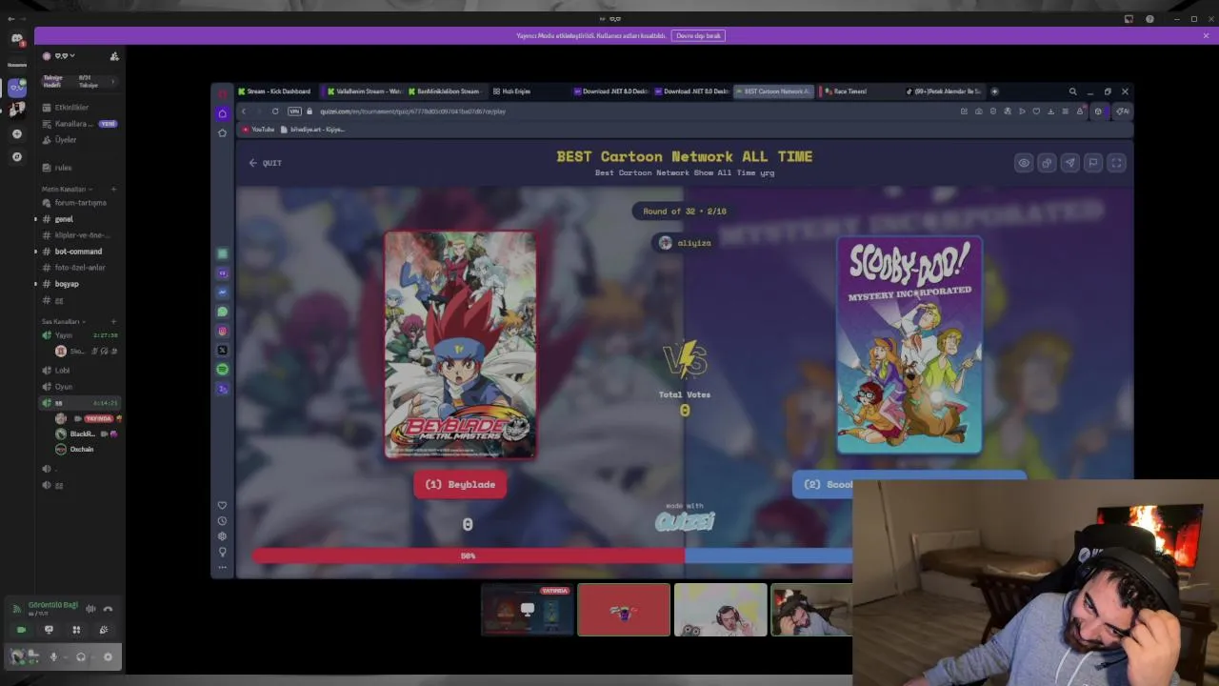Disconnect from voice with hang-up icon
Viewport: 1219px width, 686px height.
[x=108, y=609]
